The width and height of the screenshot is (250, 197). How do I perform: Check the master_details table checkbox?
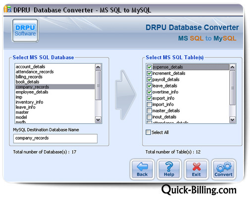point(149,110)
